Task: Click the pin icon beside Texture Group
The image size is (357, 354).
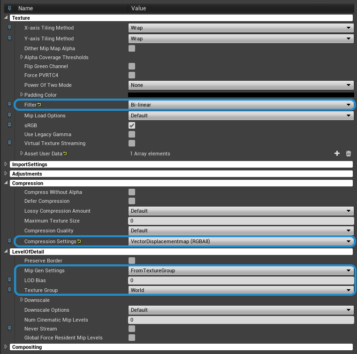Action: [x=10, y=290]
